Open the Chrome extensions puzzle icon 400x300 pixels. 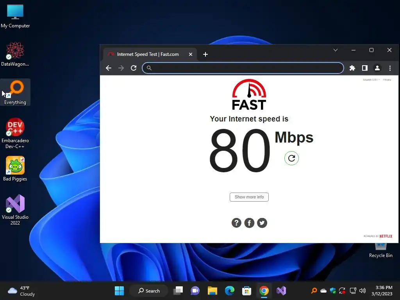pos(352,68)
